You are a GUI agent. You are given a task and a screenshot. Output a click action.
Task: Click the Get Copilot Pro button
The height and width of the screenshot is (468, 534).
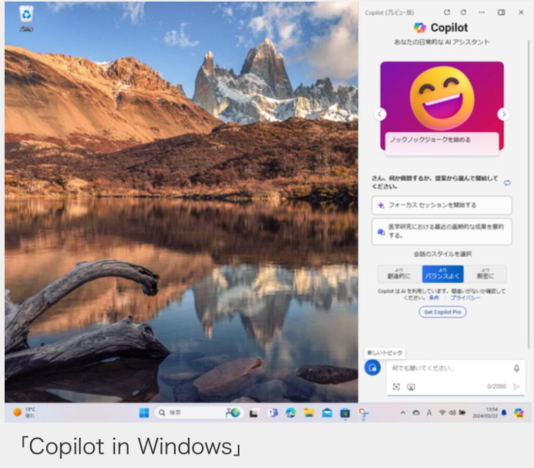(442, 312)
